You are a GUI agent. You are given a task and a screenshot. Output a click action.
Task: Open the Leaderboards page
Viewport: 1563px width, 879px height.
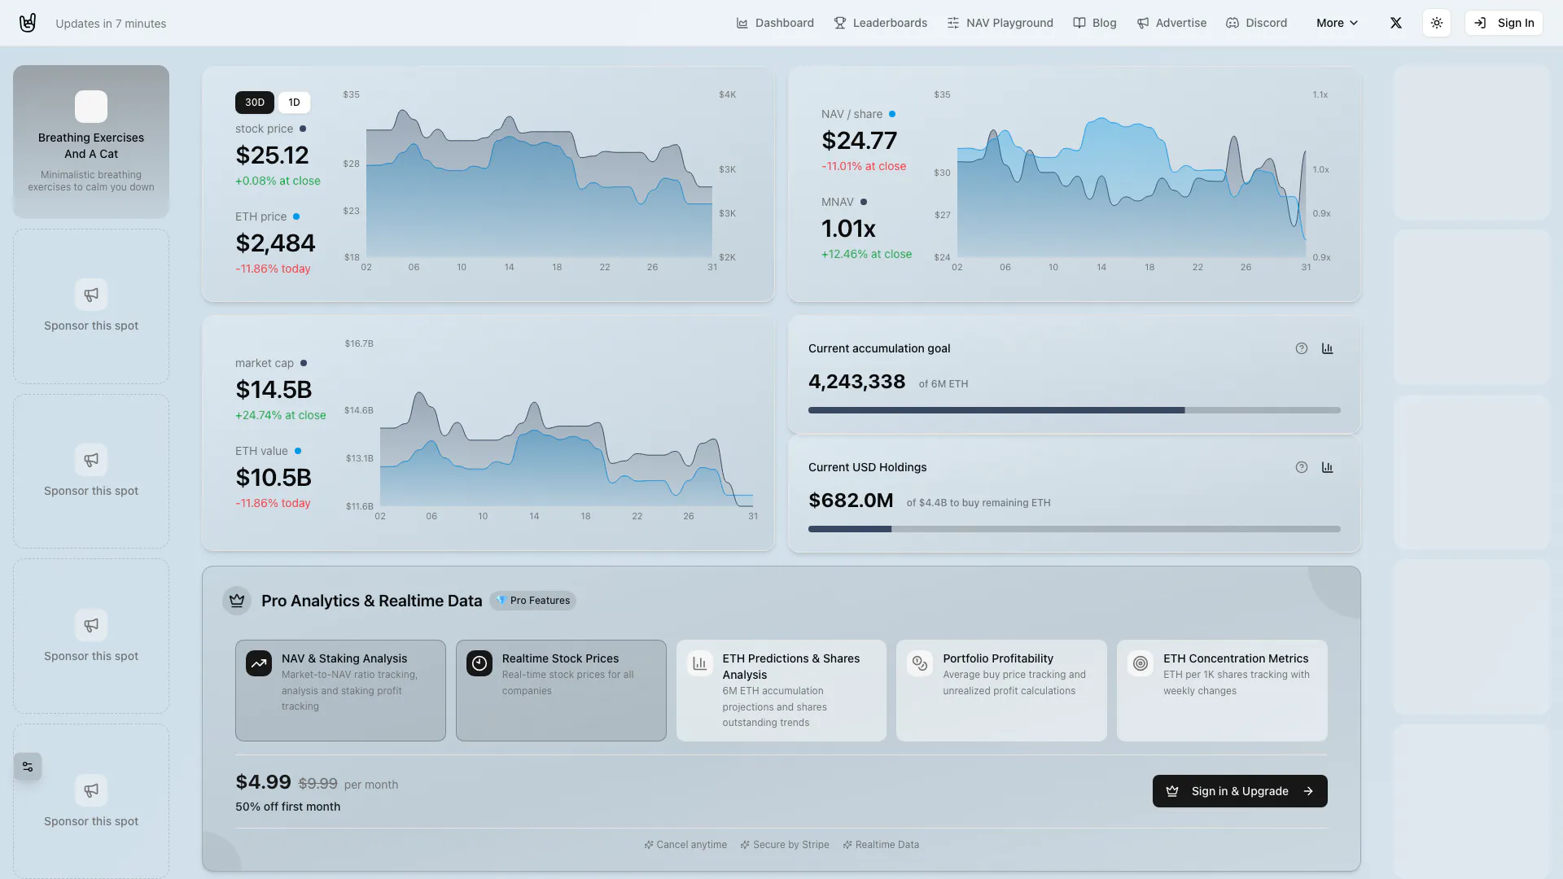880,23
